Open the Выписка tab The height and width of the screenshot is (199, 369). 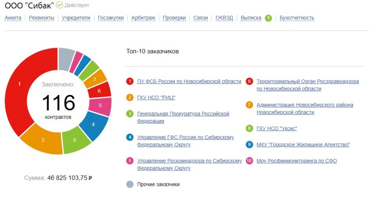coord(251,18)
